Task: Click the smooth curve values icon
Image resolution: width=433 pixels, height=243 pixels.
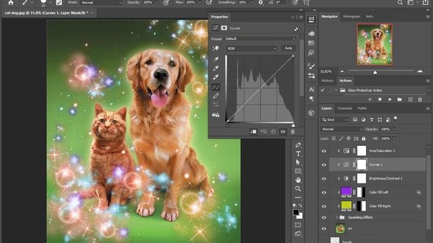Action: tap(216, 105)
